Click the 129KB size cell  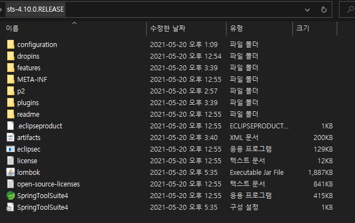coord(323,149)
